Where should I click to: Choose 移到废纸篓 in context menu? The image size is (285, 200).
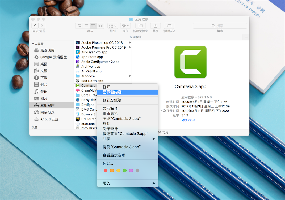tap(128, 100)
